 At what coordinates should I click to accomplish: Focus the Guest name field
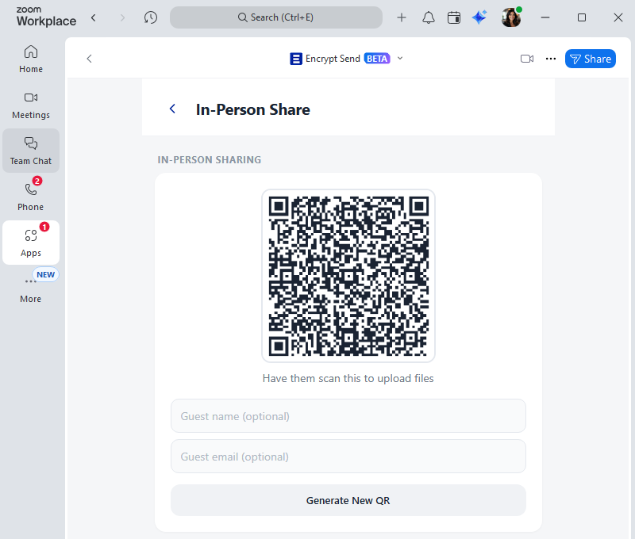[x=348, y=415]
